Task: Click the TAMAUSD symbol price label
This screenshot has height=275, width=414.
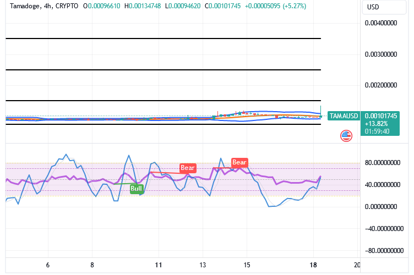Action: click(344, 116)
